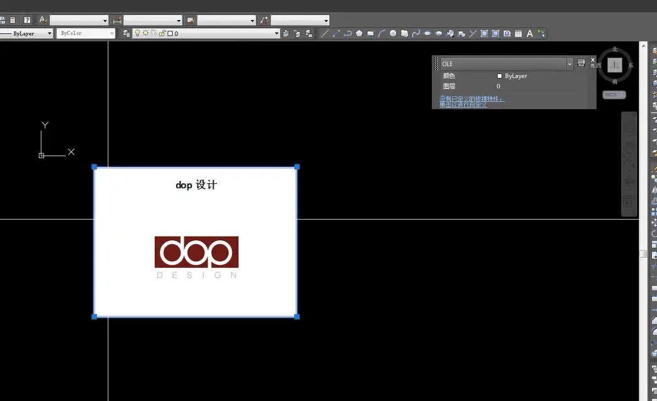Screen dimensions: 657x401
Task: Select the Ellipse Arc tool
Action: [x=439, y=33]
